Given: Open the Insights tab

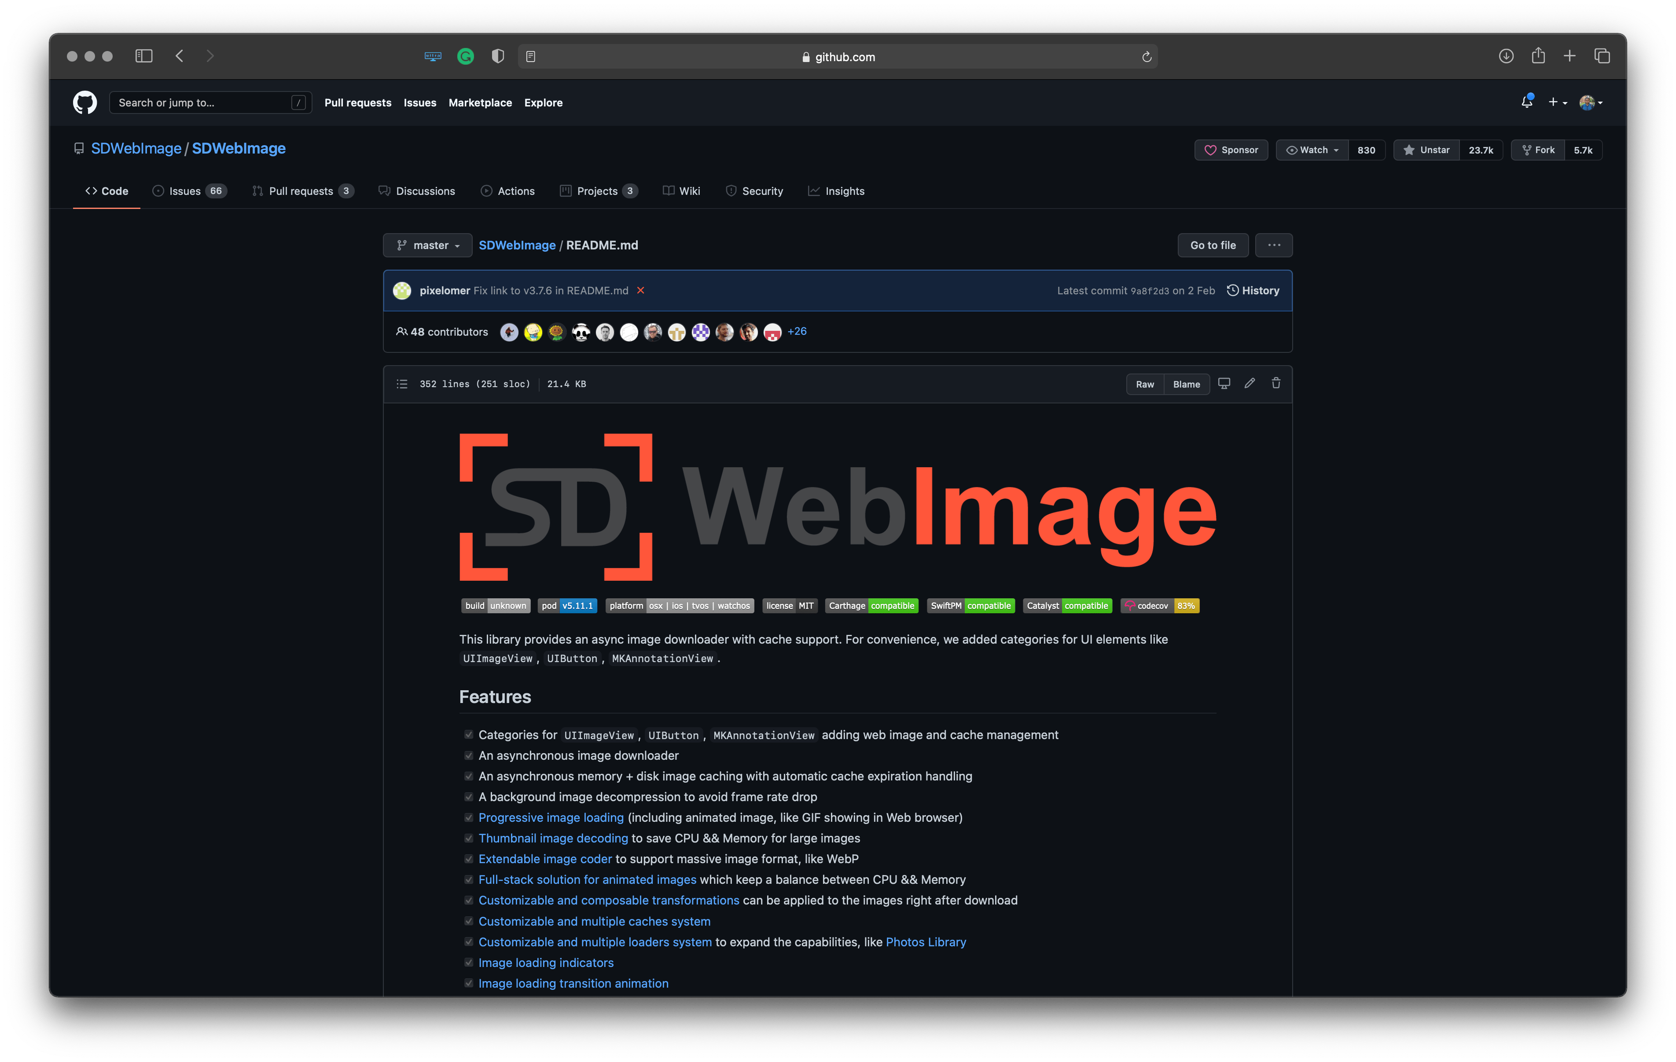Looking at the screenshot, I should pyautogui.click(x=836, y=190).
